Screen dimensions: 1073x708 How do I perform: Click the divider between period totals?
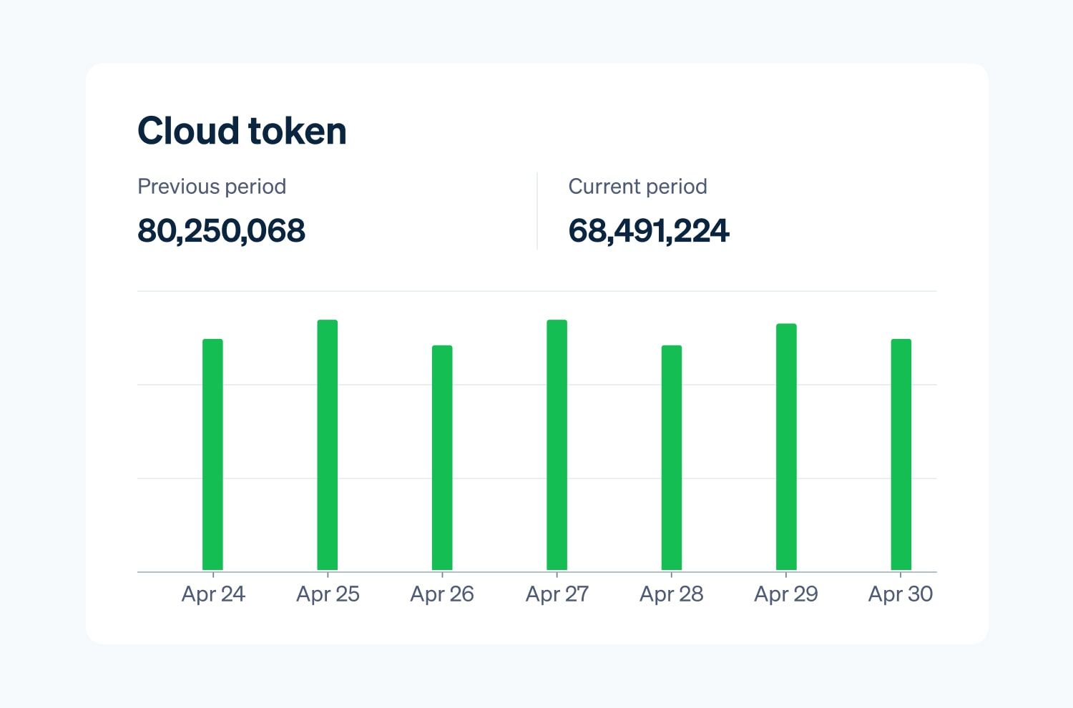[537, 211]
